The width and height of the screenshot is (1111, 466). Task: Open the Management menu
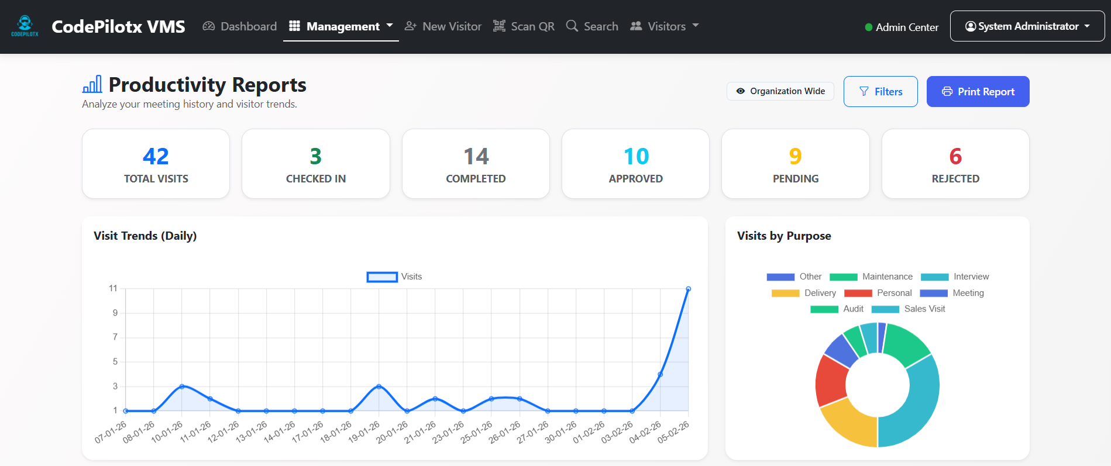pos(341,26)
